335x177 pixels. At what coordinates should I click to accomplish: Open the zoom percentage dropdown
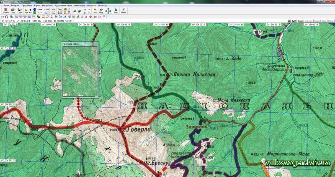(x=89, y=10)
